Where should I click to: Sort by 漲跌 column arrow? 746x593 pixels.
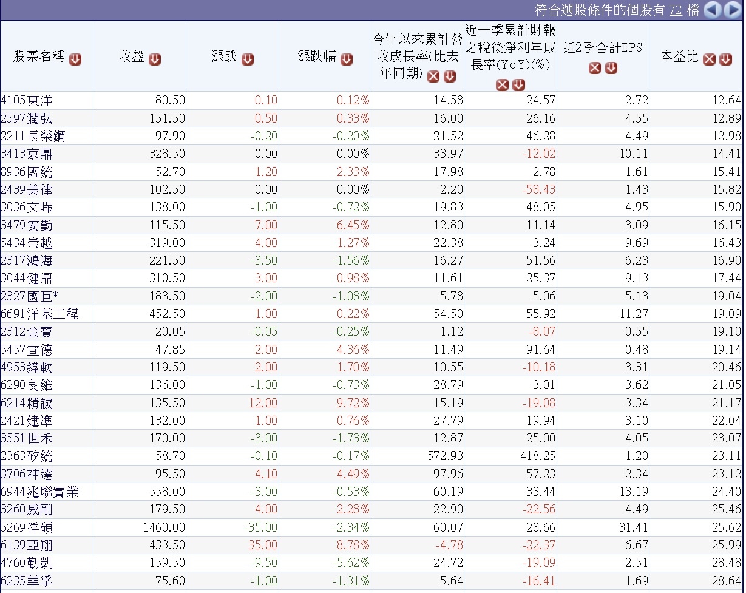248,59
